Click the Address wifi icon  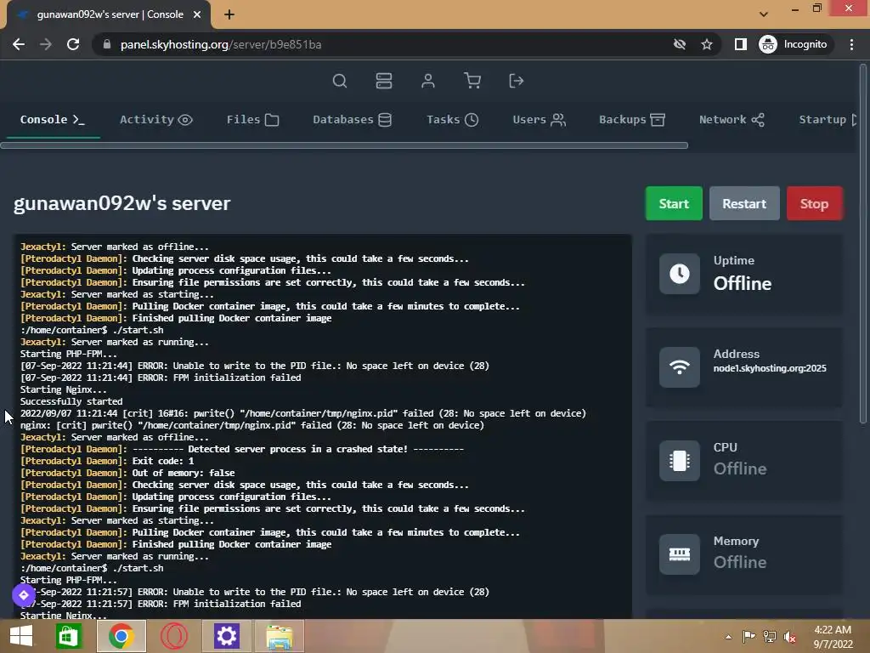[679, 367]
